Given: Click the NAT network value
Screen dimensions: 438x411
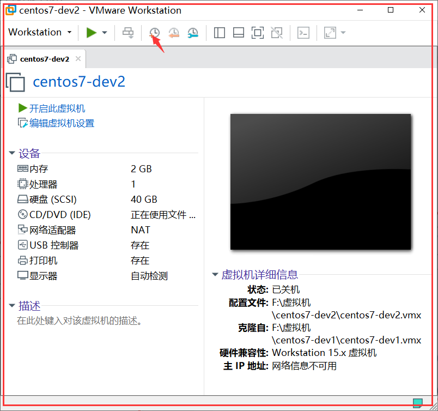Looking at the screenshot, I should point(141,230).
